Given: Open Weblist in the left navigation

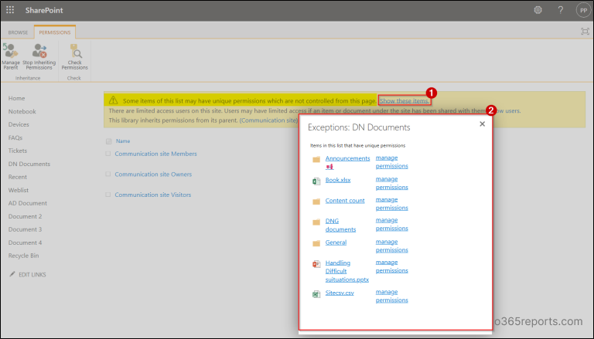Looking at the screenshot, I should point(19,190).
